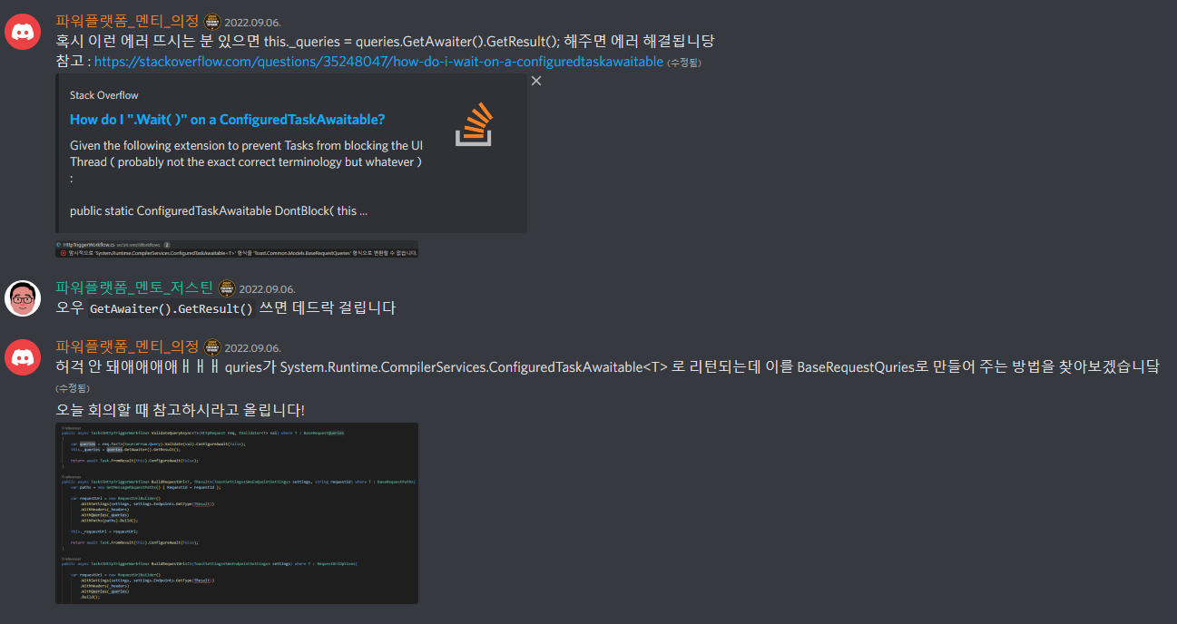The width and height of the screenshot is (1177, 624).
Task: Select the username 파워플랫폼_멘토_저스틴
Action: point(134,288)
